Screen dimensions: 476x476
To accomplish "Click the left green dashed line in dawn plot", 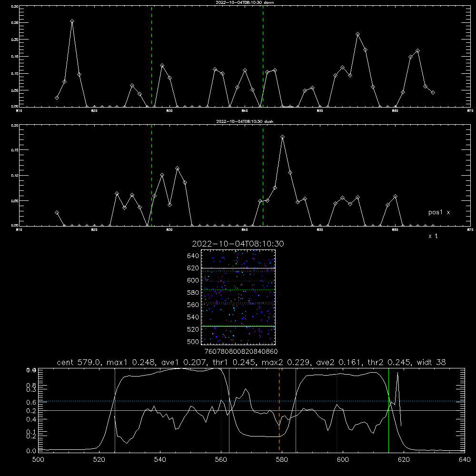I will pos(151,56).
